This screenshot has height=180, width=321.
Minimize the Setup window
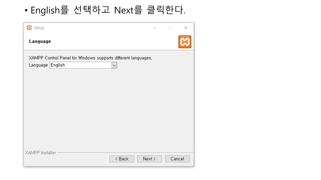point(155,28)
